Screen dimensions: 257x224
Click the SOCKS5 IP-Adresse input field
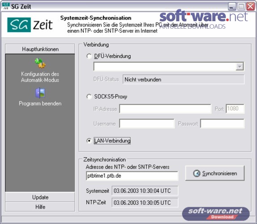[165, 109]
